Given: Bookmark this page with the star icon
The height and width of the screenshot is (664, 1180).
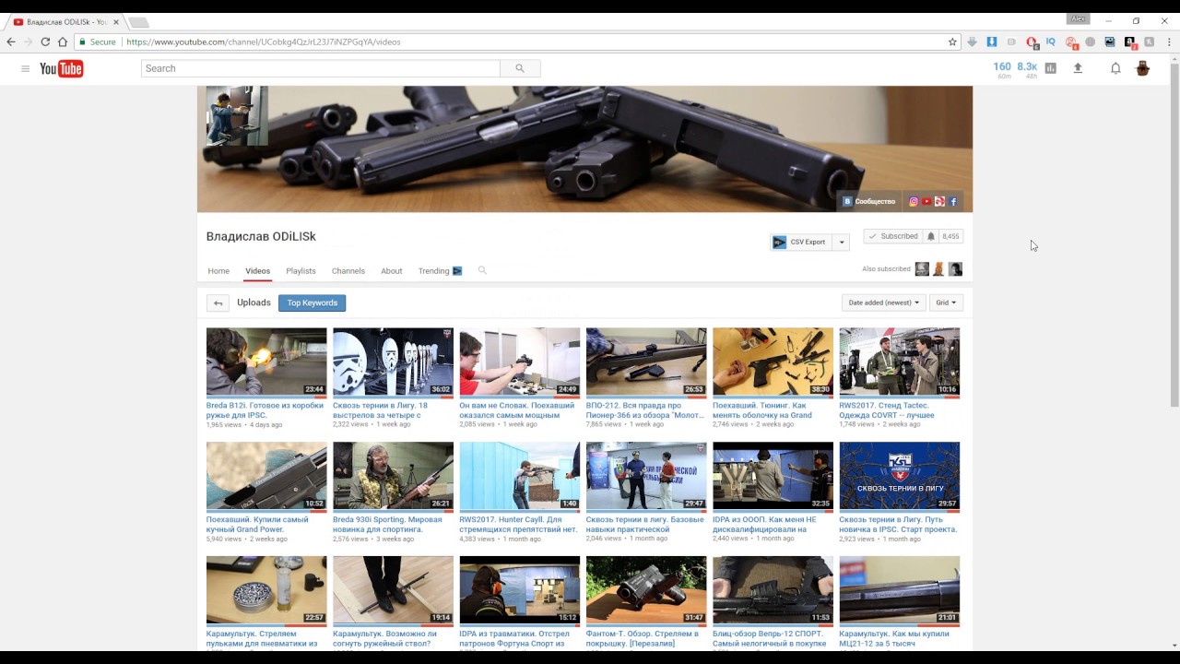Looking at the screenshot, I should (x=952, y=41).
